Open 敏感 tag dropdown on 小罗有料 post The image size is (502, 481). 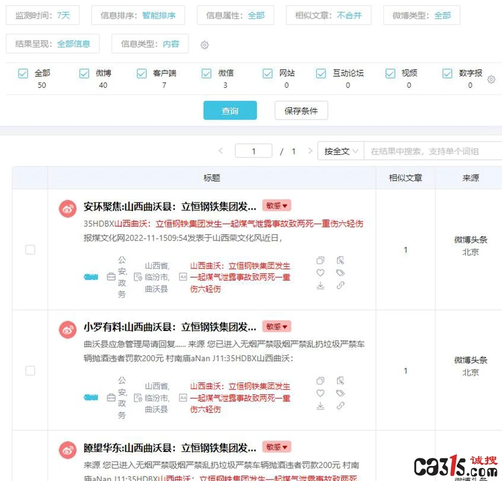point(277,327)
